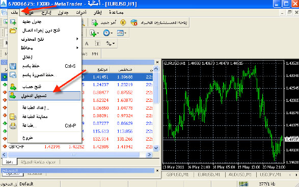The image size is (299, 187).
Task: Expand the indicators plus-icon dropdown arrow
Action: (98, 33)
